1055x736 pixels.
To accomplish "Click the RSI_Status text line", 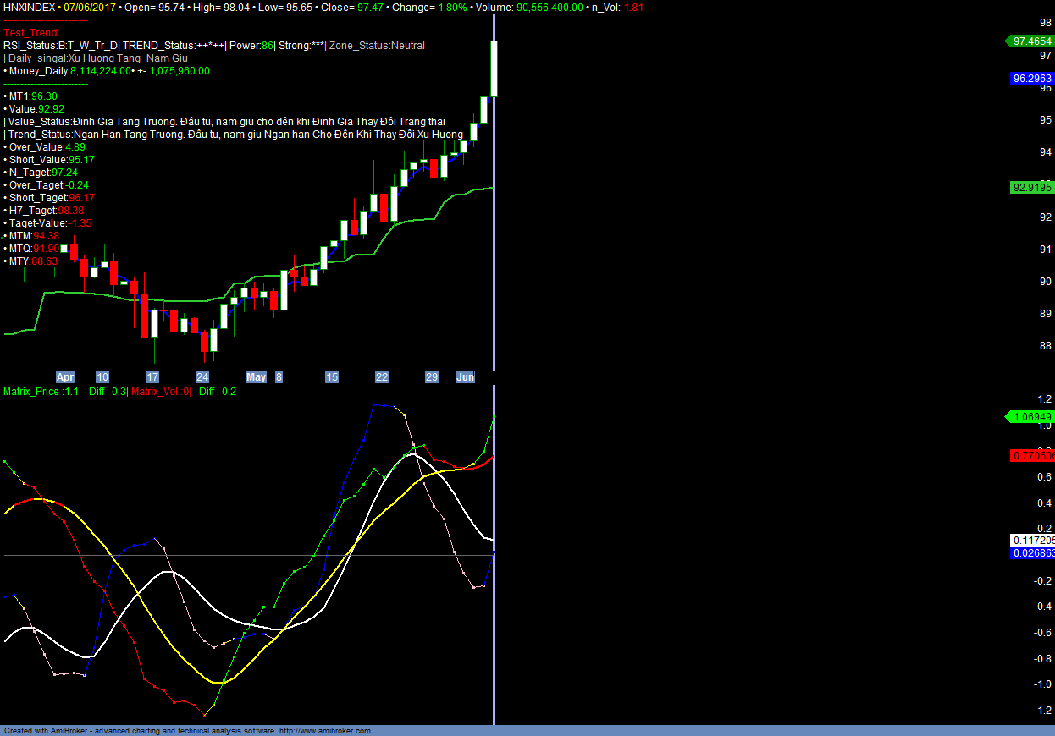I will 214,46.
